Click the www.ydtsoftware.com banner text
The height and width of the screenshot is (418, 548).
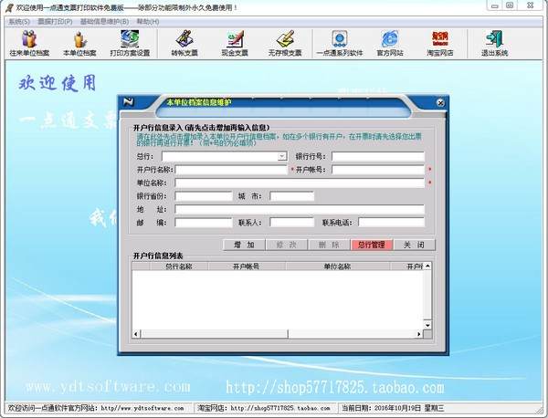click(x=108, y=387)
